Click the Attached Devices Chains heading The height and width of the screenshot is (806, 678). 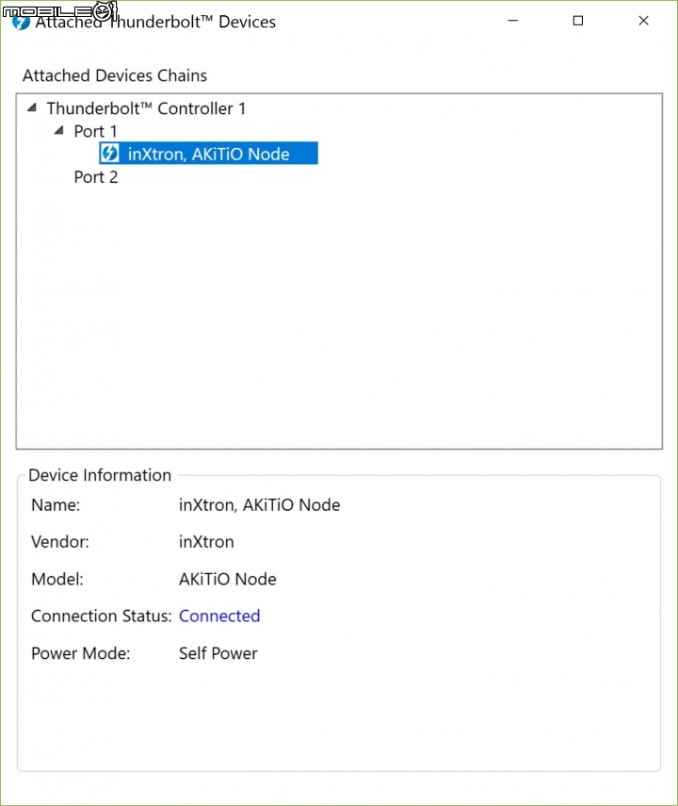115,75
